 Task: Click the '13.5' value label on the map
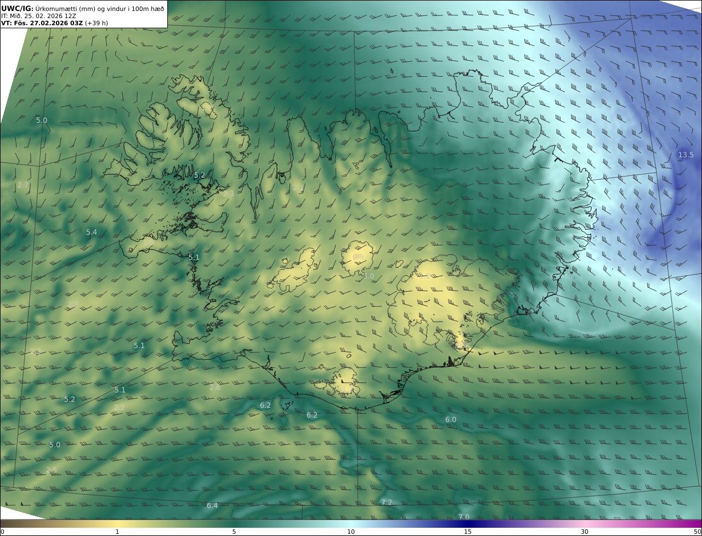tap(686, 155)
